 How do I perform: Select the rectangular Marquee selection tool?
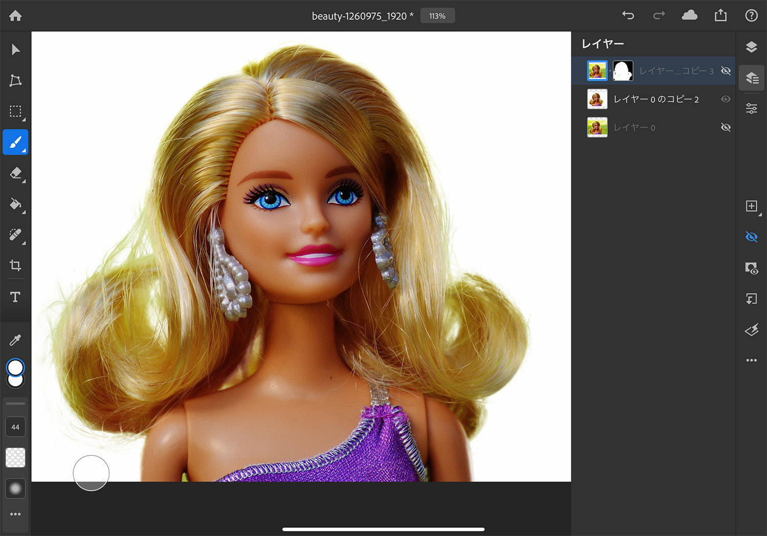(x=15, y=111)
